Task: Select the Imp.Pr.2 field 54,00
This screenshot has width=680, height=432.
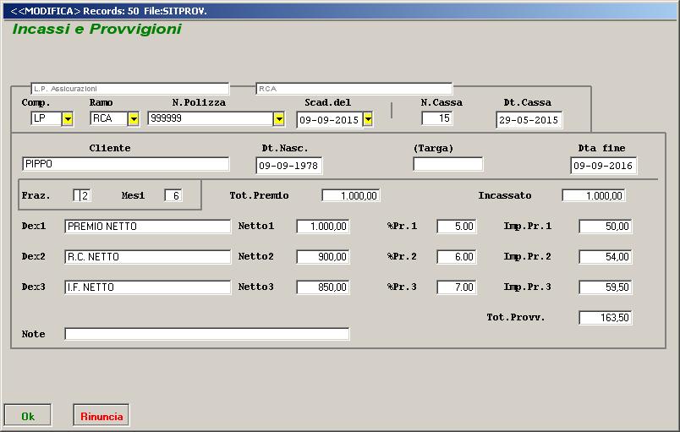Action: pos(606,256)
